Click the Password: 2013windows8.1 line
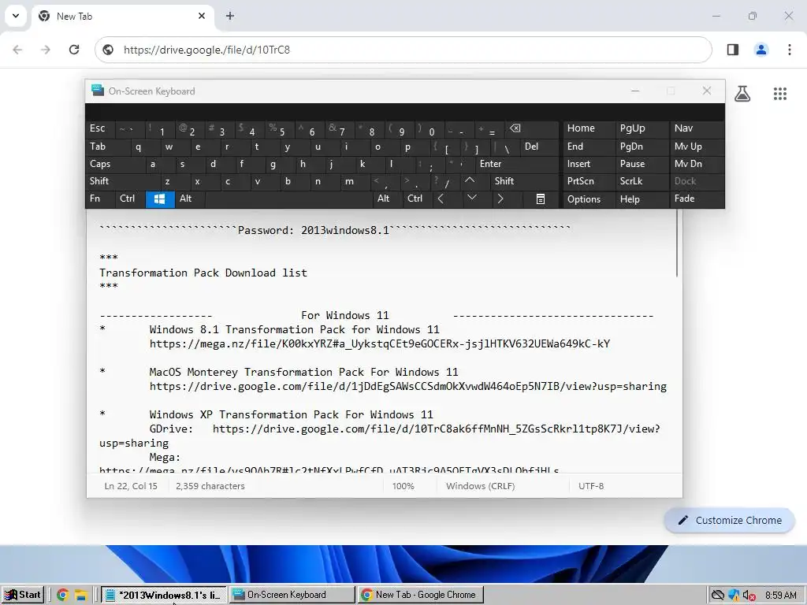 (334, 230)
